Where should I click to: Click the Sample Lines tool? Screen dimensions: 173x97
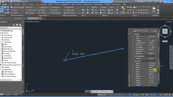69,10
